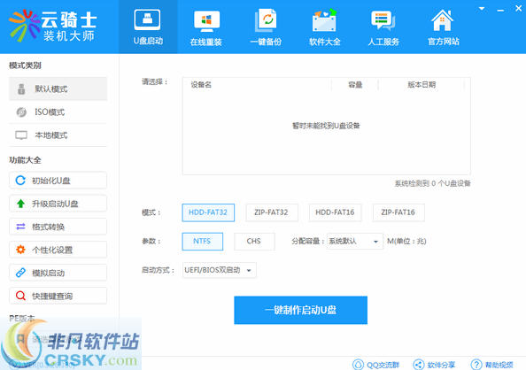Click the 云骑士装机大师 logo
The height and width of the screenshot is (370, 526).
pos(53,27)
